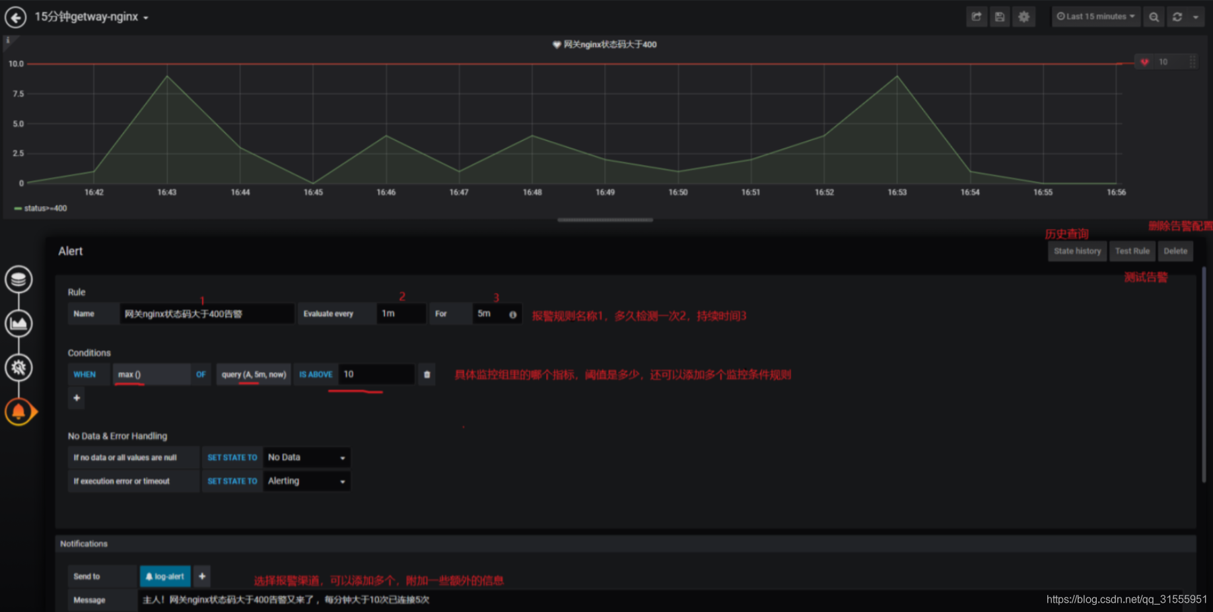The width and height of the screenshot is (1213, 612).
Task: Click the alert editor vertical scrollbar
Action: pyautogui.click(x=1203, y=374)
